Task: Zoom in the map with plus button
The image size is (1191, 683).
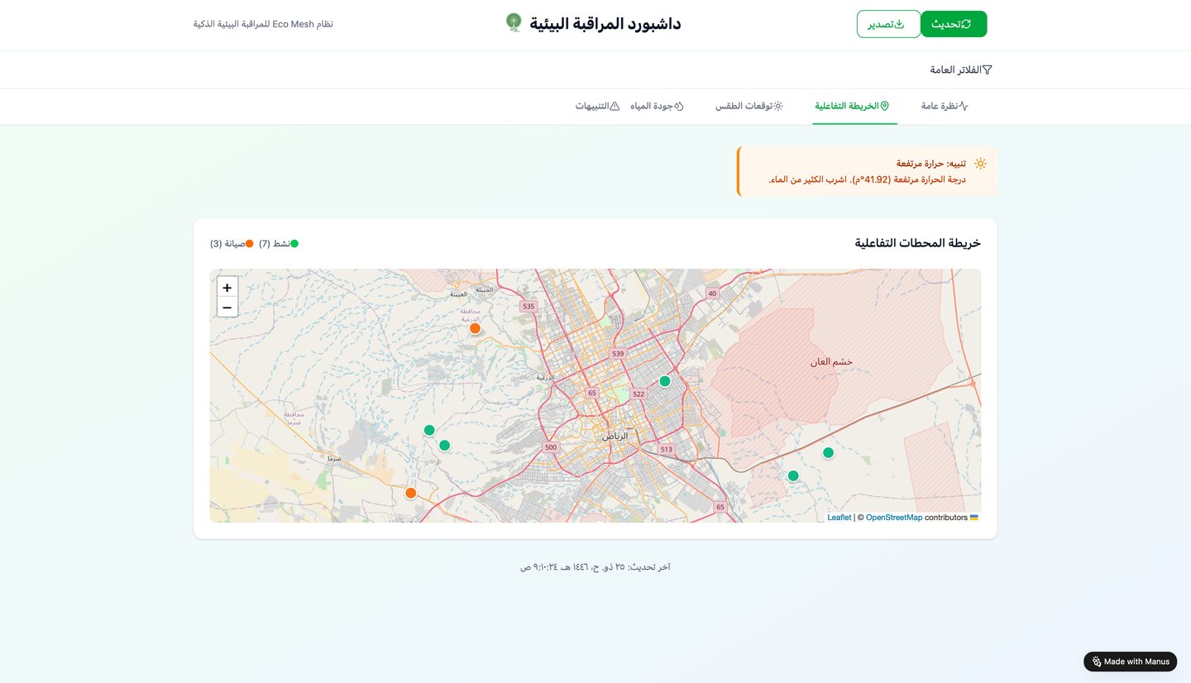Action: pyautogui.click(x=227, y=287)
